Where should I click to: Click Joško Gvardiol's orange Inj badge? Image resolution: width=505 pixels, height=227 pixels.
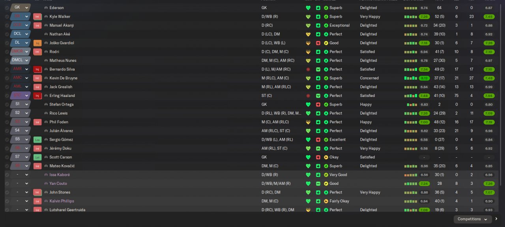click(x=37, y=43)
